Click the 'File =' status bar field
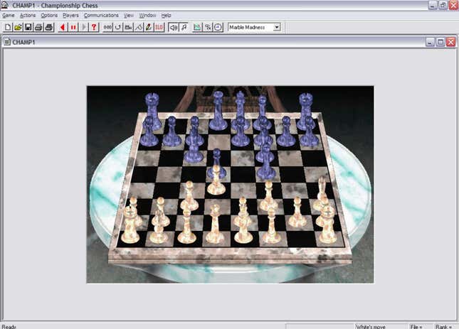 416,327
